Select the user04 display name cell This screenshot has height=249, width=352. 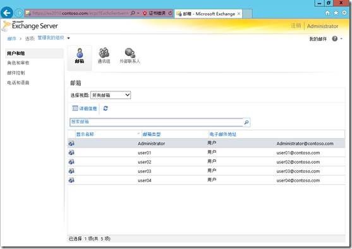[144, 180]
